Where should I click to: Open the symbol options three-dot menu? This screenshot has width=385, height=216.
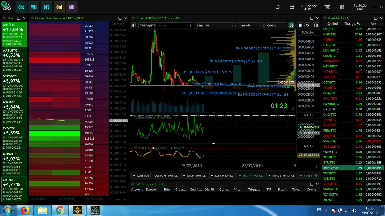click(x=190, y=25)
